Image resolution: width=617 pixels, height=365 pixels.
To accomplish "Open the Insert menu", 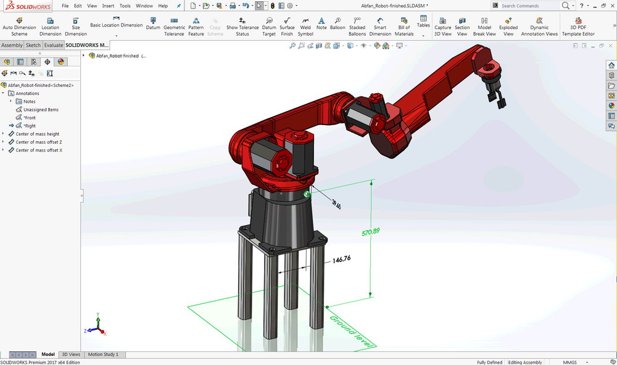I will (108, 6).
